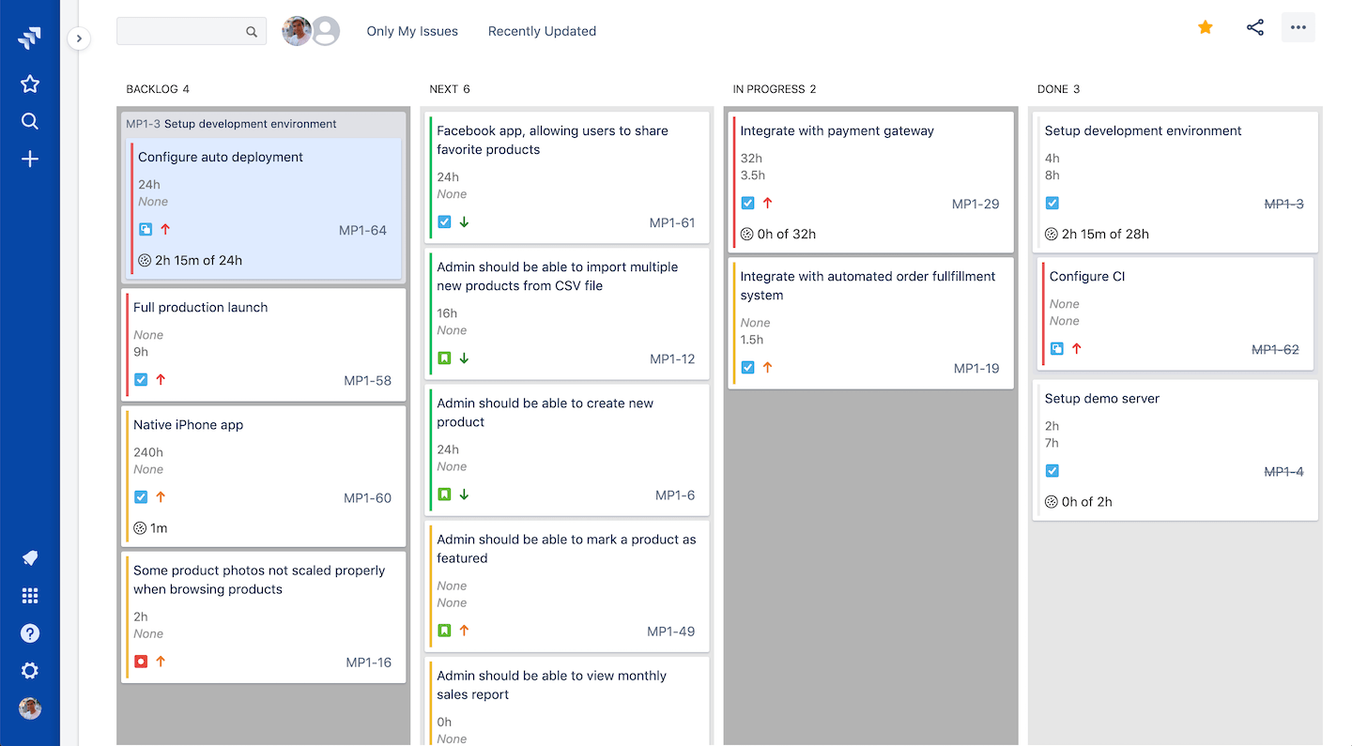Open the MP1-3 parent issue link
Image resolution: width=1352 pixels, height=746 pixels.
pos(144,124)
